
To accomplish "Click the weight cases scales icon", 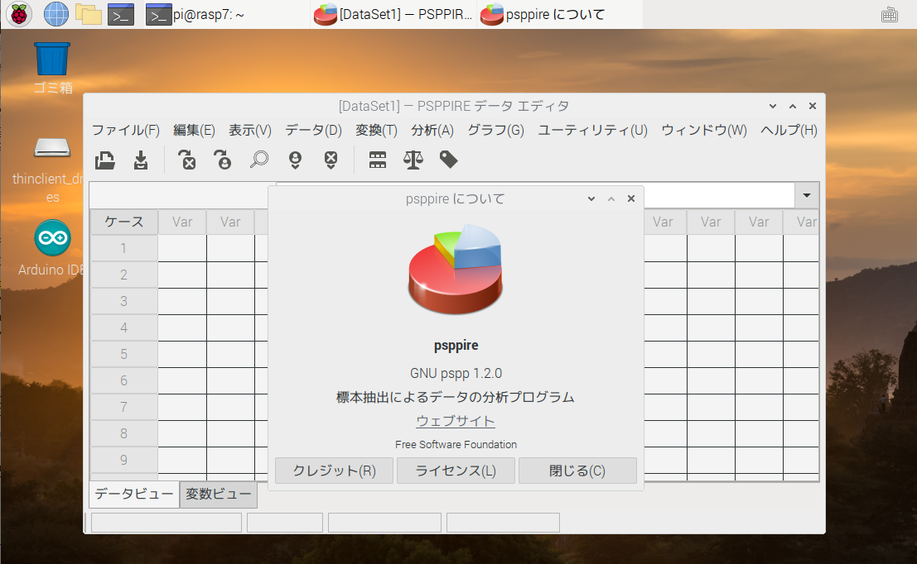I will click(413, 160).
